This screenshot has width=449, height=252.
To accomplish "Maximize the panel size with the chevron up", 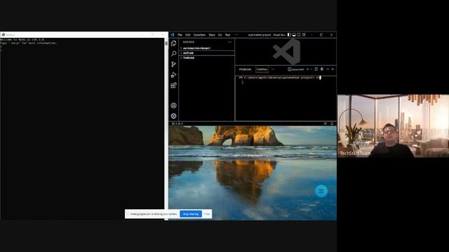I will pos(328,69).
